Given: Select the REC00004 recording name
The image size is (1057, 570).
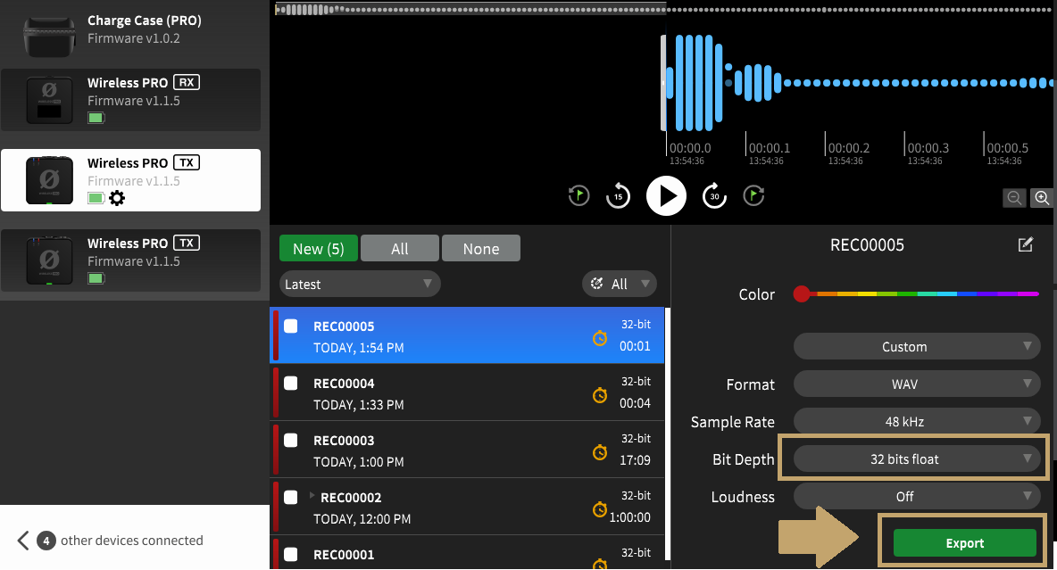Looking at the screenshot, I should (x=344, y=384).
